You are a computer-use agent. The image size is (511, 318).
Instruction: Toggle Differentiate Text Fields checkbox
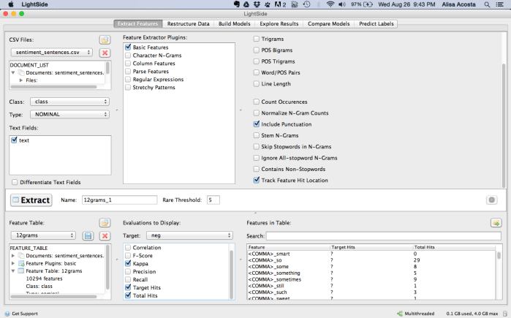(15, 182)
